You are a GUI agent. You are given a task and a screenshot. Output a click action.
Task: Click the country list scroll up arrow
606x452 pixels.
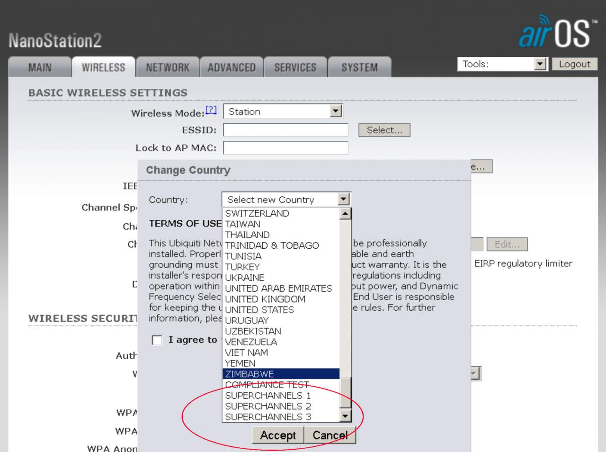tap(346, 214)
